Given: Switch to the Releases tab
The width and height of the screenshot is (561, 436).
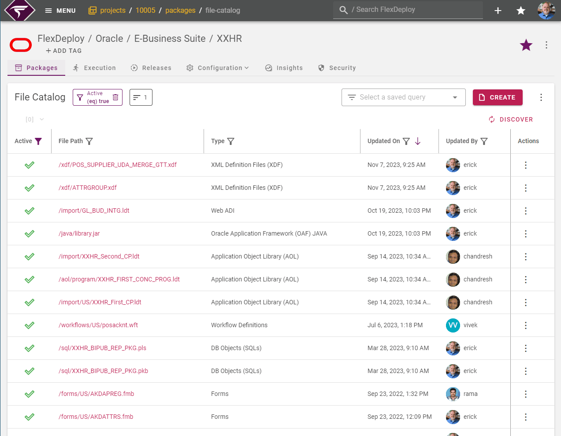Looking at the screenshot, I should pyautogui.click(x=151, y=68).
